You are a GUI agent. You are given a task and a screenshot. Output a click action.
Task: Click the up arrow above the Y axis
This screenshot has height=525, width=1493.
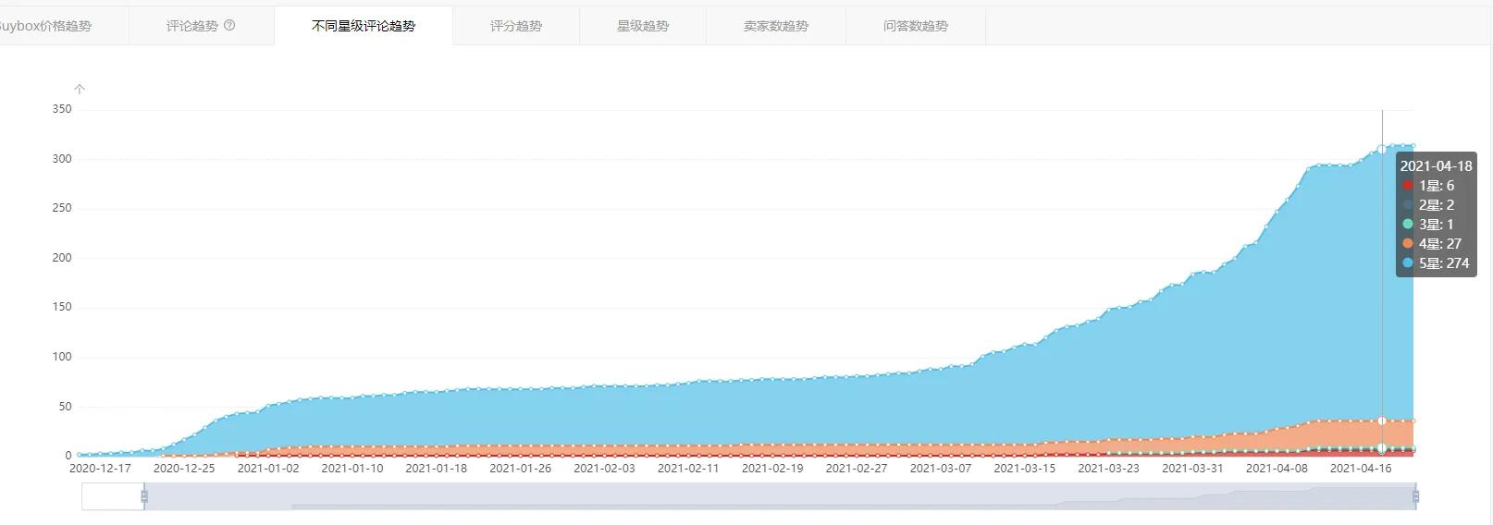point(80,90)
